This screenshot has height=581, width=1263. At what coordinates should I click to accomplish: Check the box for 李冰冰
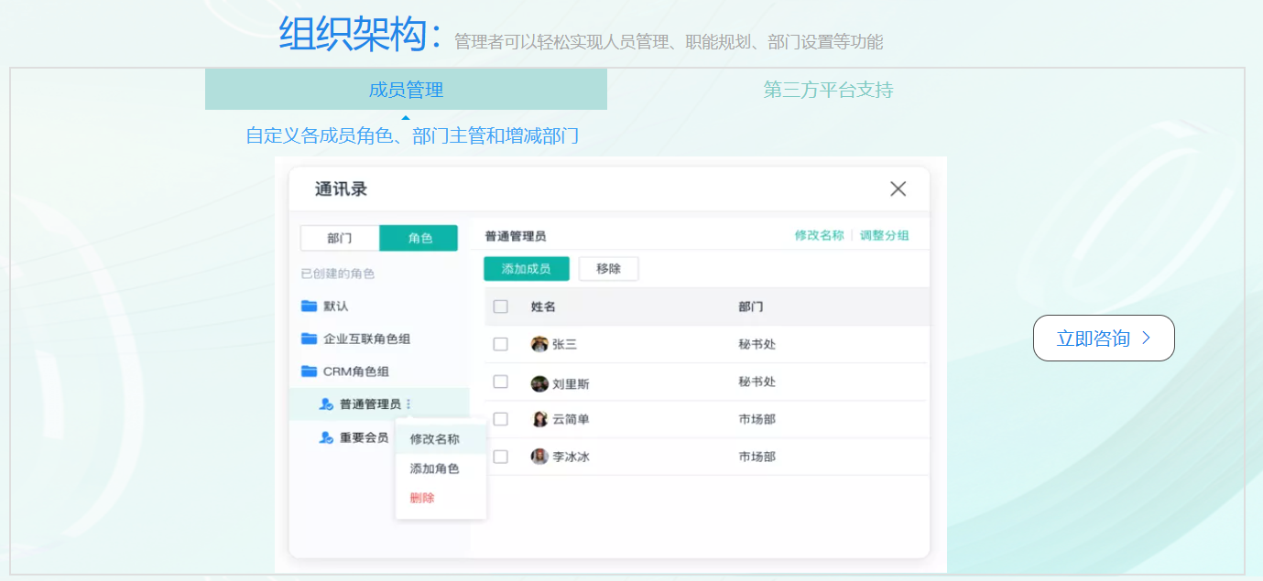click(500, 456)
